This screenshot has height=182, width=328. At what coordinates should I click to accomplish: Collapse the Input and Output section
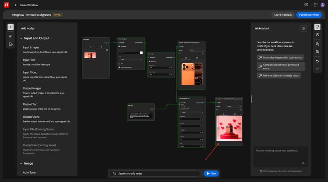pos(21,38)
